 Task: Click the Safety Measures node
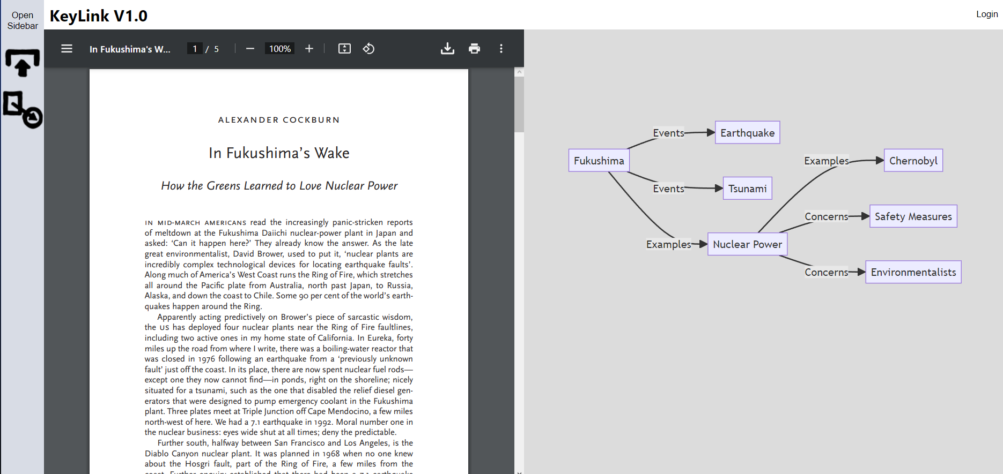pos(913,216)
